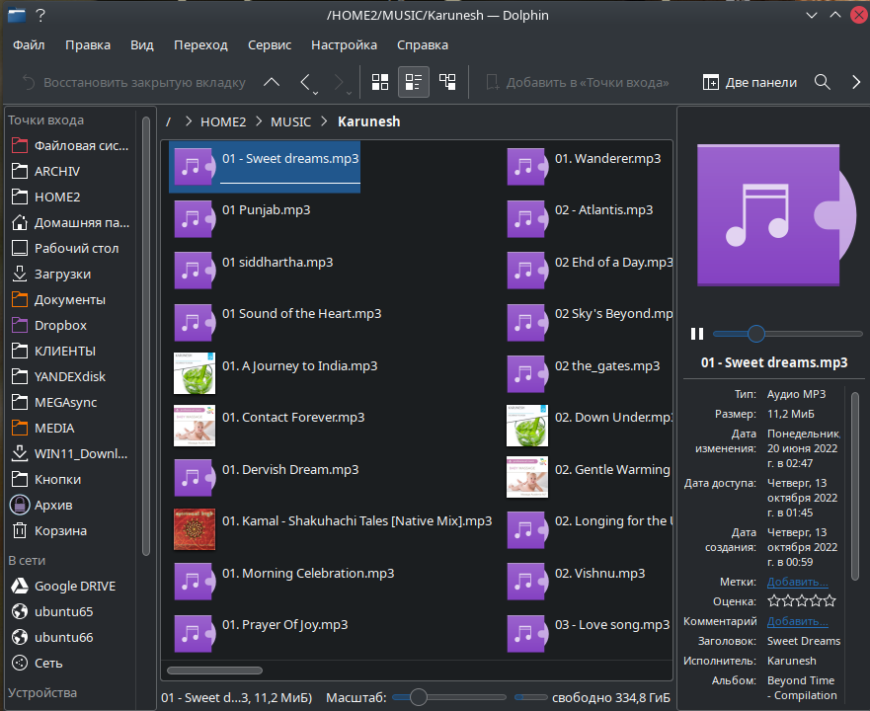Open the WIN11_Downl... place

pyautogui.click(x=70, y=454)
